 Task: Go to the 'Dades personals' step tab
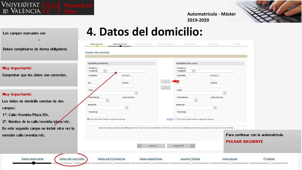pos(96,44)
